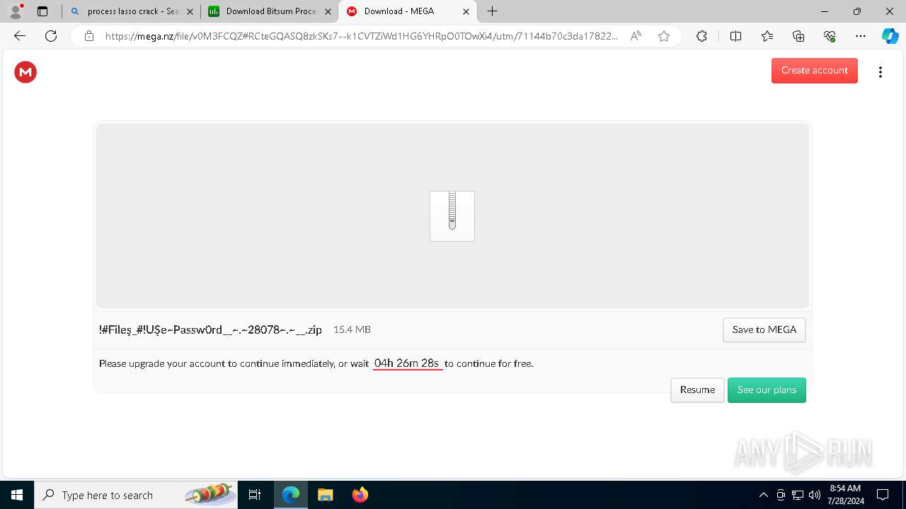Screen dimensions: 906x509
Task: Click the taskbar Type here to search box
Action: pos(136,495)
